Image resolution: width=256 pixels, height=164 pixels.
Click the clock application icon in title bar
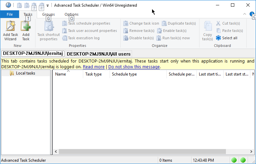click(8, 5)
